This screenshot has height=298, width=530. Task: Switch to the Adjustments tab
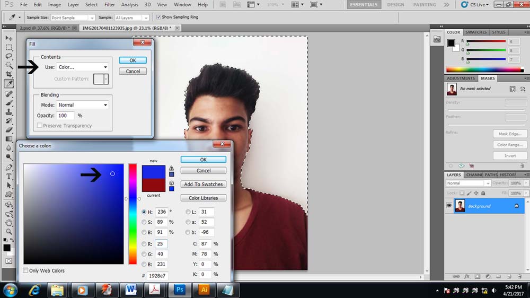click(x=461, y=78)
